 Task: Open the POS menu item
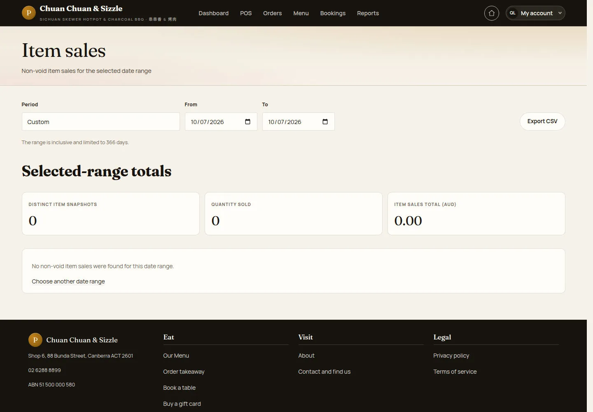(x=246, y=13)
